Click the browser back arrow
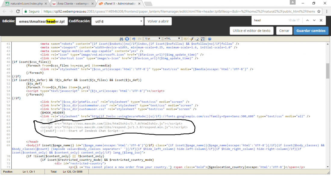This screenshot has width=331, height=176. pos(5,11)
